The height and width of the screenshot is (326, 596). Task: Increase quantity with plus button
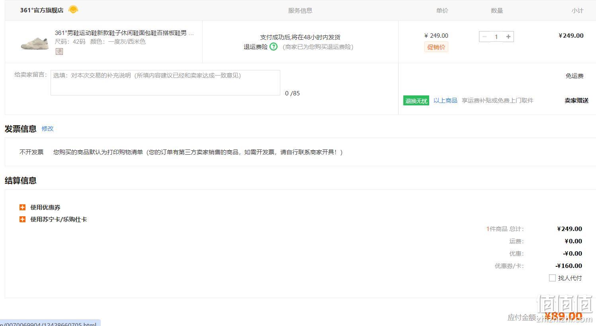[x=508, y=37]
